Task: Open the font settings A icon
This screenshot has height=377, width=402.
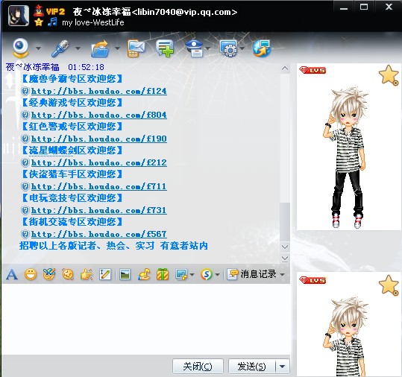Action: (x=12, y=274)
